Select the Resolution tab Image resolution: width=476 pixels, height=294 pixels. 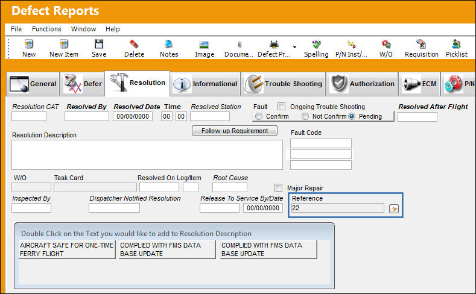137,83
